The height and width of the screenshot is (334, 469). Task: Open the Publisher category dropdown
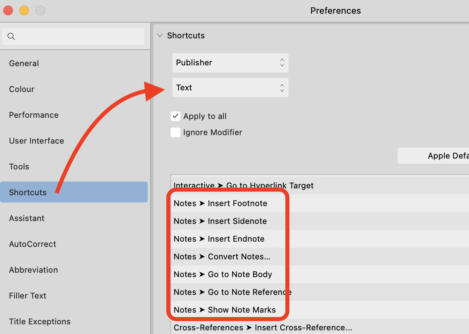point(230,63)
